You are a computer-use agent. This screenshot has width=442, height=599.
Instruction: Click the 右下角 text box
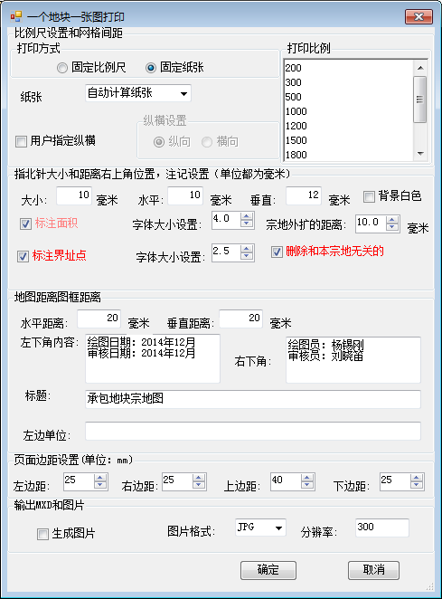coord(353,360)
